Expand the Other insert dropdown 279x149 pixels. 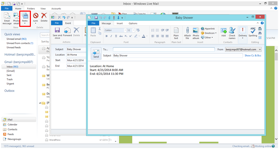pos(207,37)
